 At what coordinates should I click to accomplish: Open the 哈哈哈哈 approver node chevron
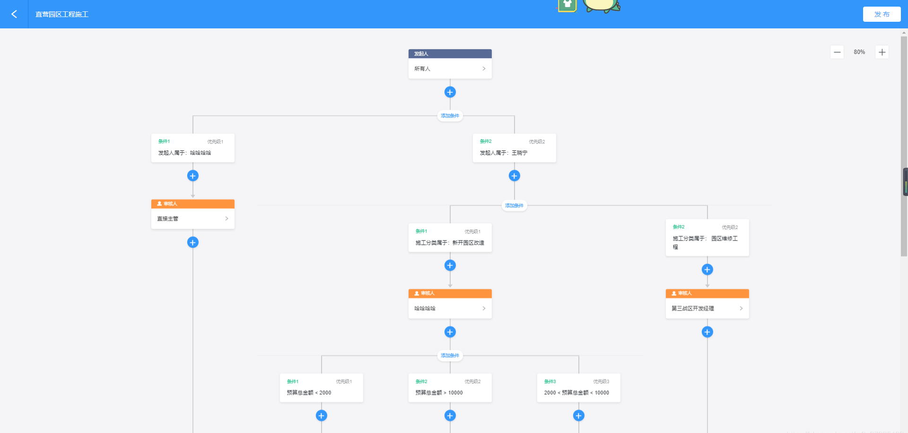click(x=484, y=309)
